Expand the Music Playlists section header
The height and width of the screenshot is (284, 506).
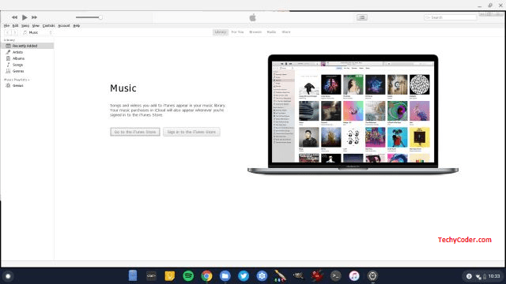(x=17, y=80)
